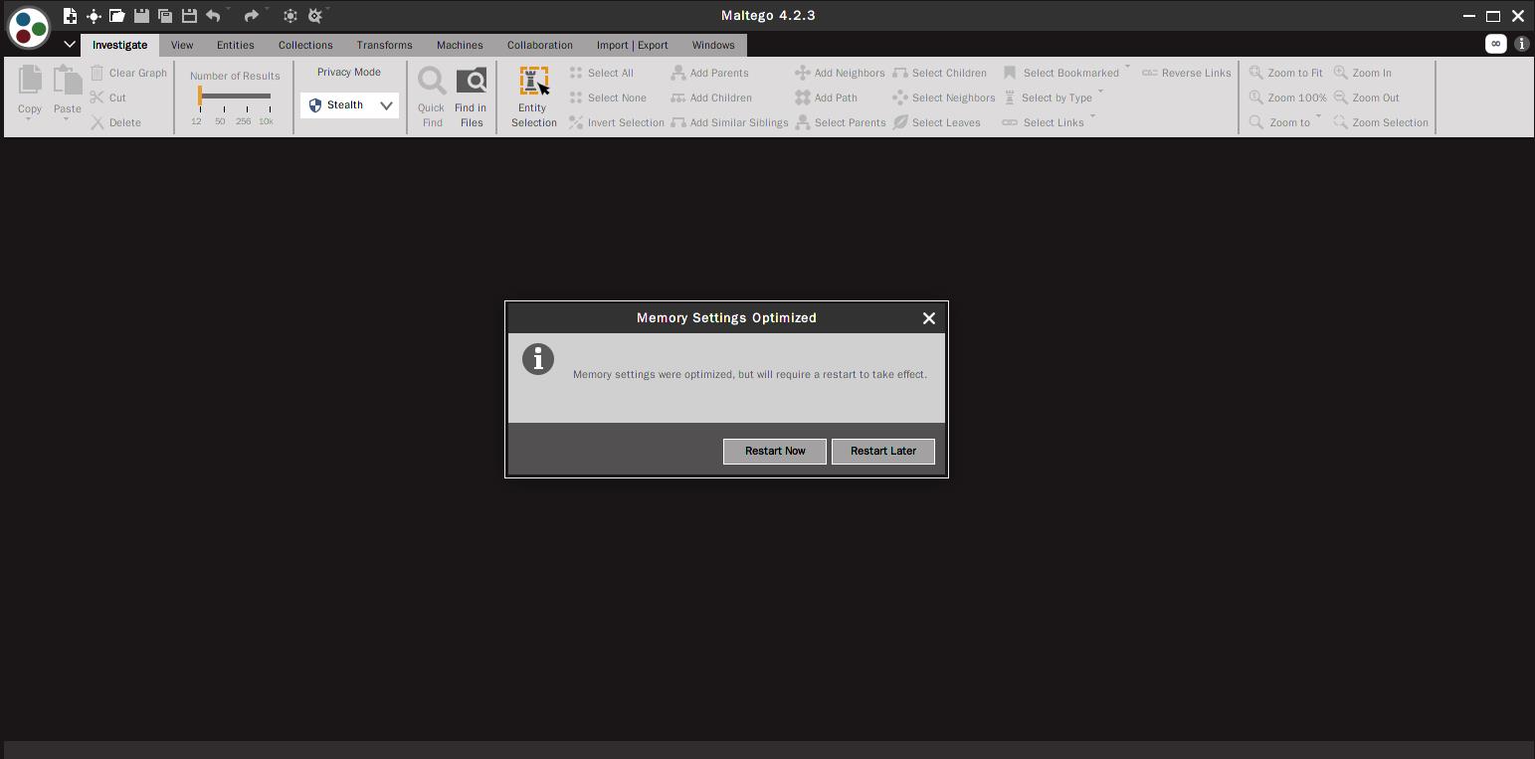Click the Restart Later button
The height and width of the screenshot is (759, 1535).
[883, 451]
